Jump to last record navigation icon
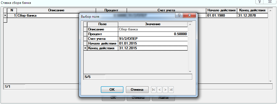This screenshot has height=104, width=277. [171, 90]
